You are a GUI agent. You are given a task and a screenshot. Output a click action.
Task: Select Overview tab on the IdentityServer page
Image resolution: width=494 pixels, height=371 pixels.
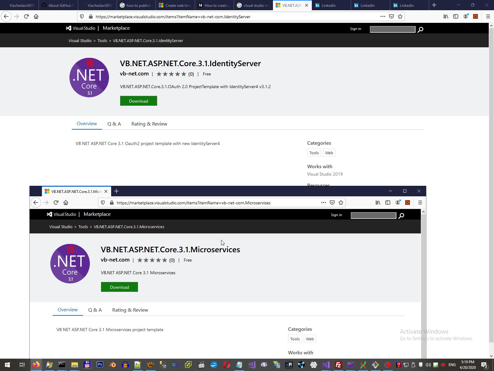(87, 124)
